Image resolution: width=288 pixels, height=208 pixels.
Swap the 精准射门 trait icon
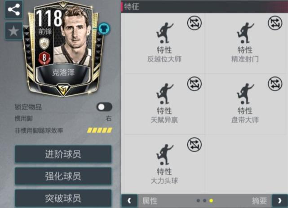coord(275,23)
